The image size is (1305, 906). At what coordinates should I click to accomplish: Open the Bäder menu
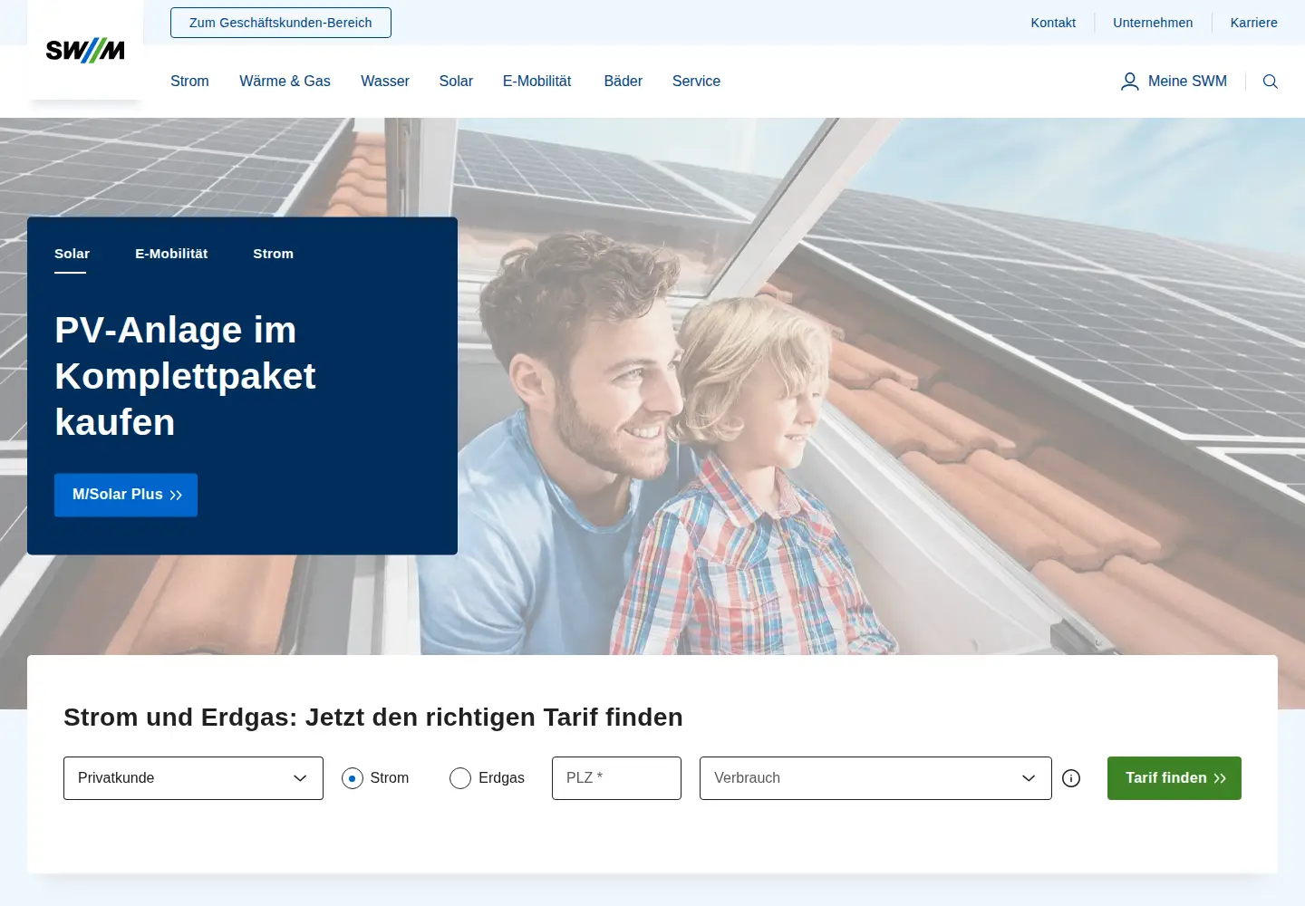tap(623, 82)
